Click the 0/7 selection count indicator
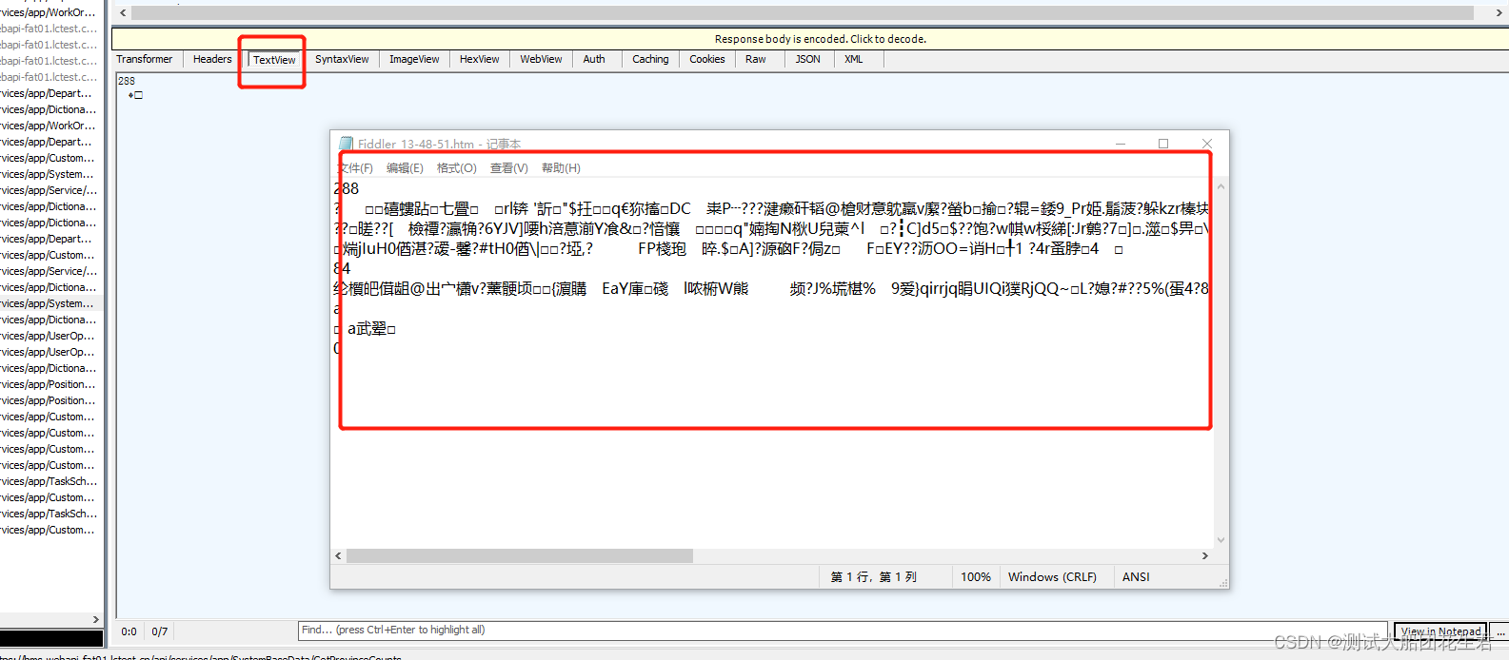 (160, 631)
